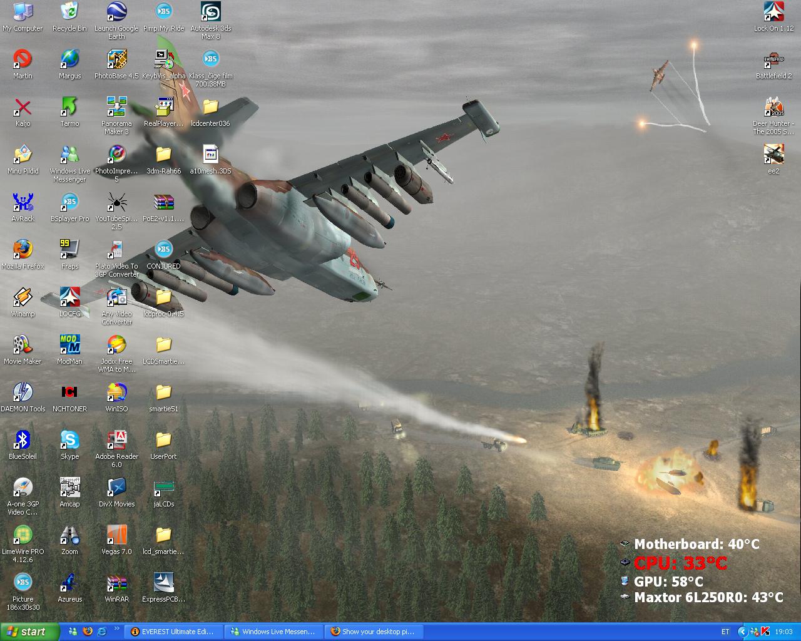Viewport: 801px width, 641px height.
Task: Select the ee2 game shortcut
Action: tap(773, 160)
